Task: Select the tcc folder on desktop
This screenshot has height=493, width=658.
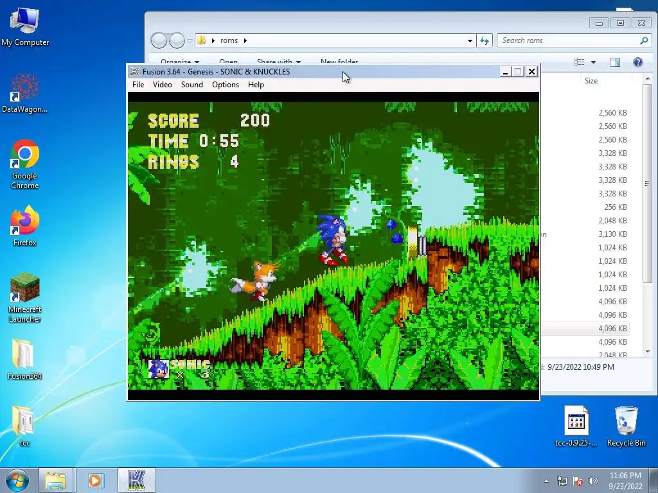Action: coord(24,426)
